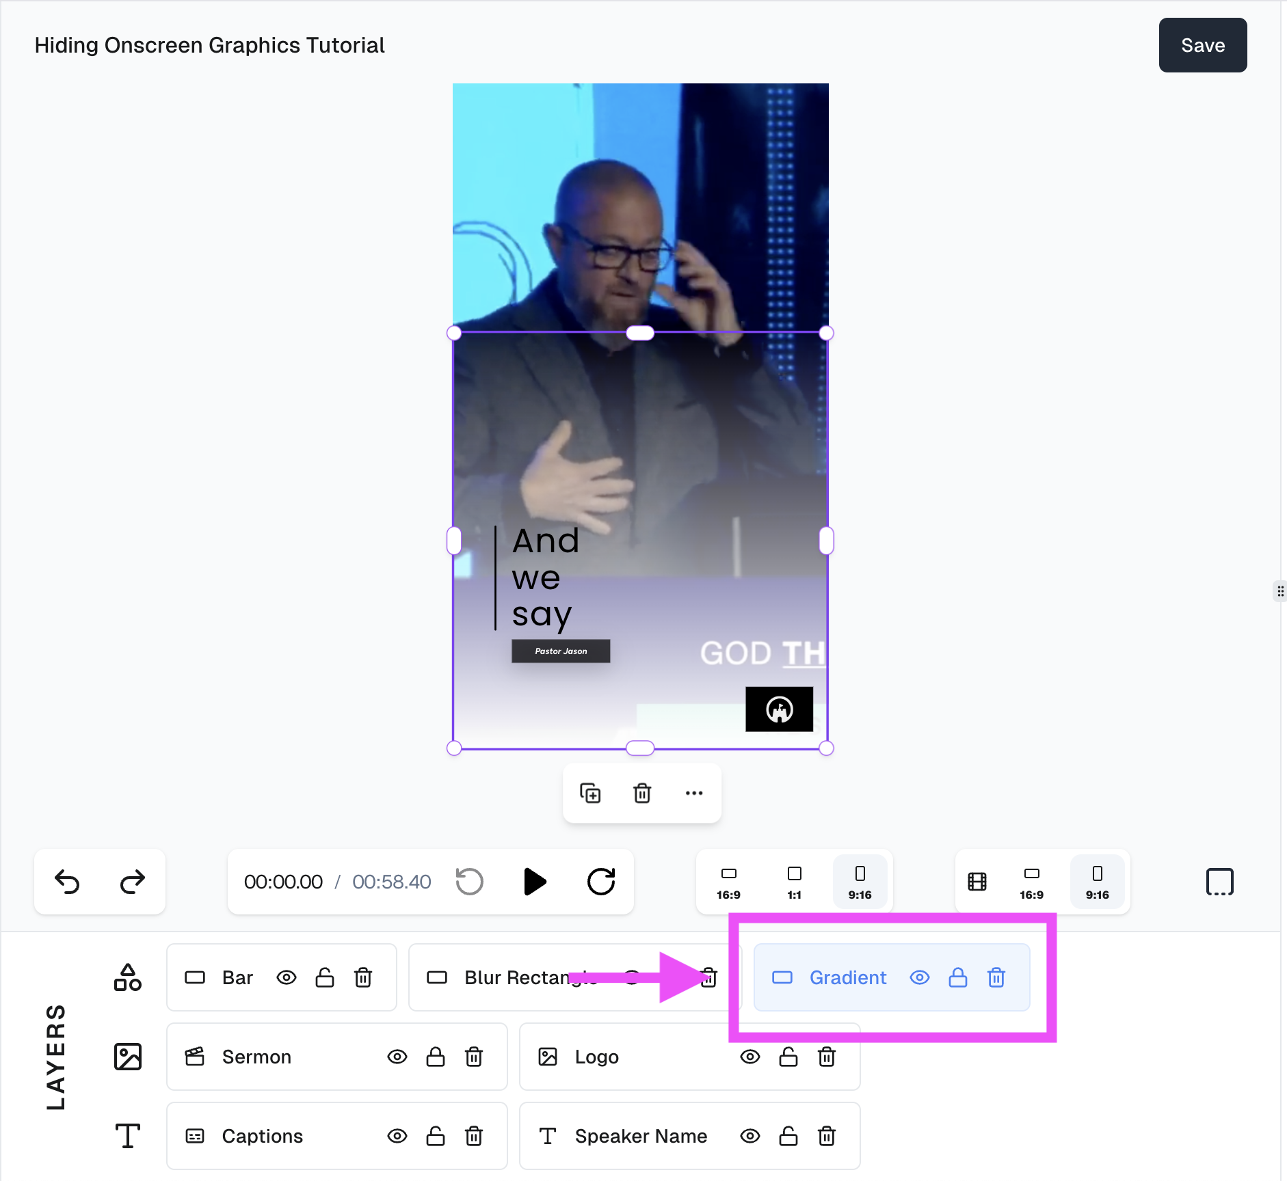Delete the Logo layer

[x=827, y=1057]
